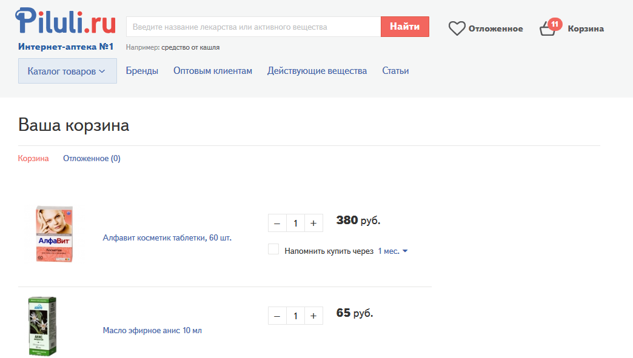Expand the 'Каталог товаров' dropdown
This screenshot has height=358, width=633.
coord(67,71)
